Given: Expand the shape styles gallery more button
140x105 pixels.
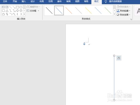Looking at the screenshot, I should (114, 14).
